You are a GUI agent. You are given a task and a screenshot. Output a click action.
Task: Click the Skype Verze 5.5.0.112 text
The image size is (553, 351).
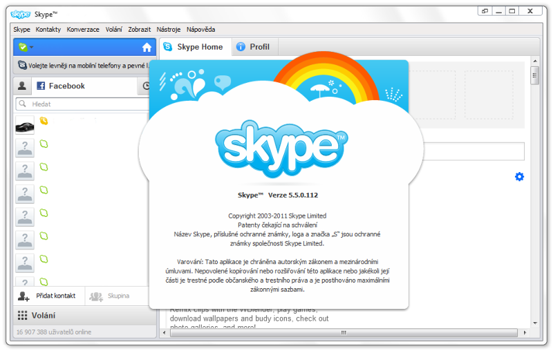pyautogui.click(x=278, y=196)
